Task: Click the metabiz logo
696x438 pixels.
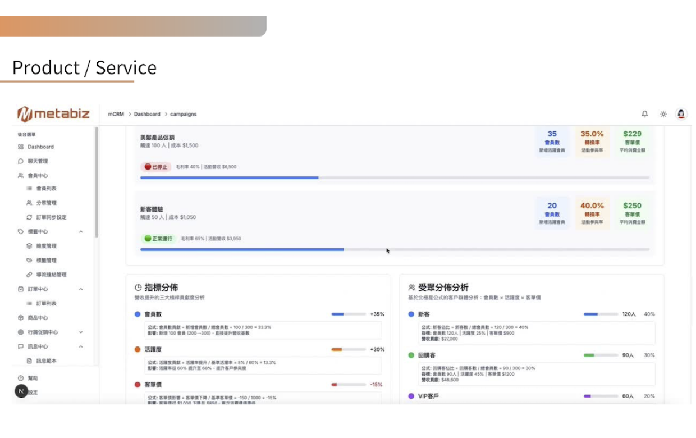Action: pos(53,114)
